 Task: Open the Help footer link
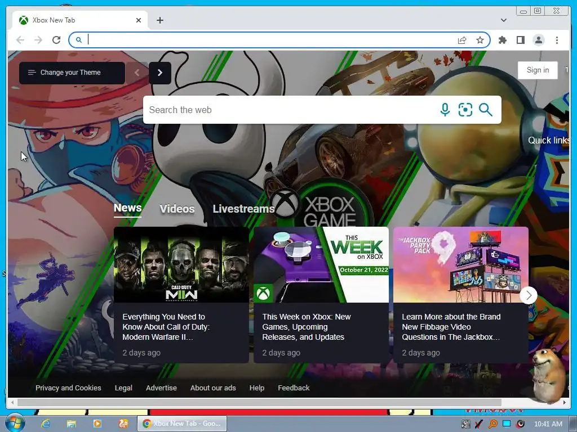coord(257,388)
